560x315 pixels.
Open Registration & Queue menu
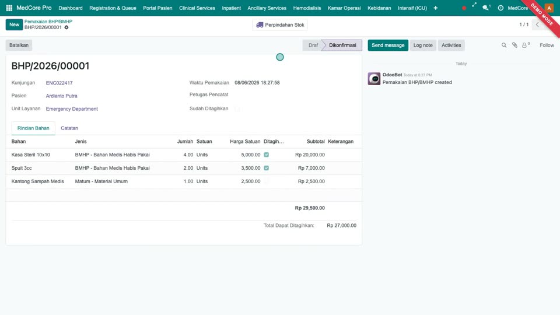coord(113,8)
